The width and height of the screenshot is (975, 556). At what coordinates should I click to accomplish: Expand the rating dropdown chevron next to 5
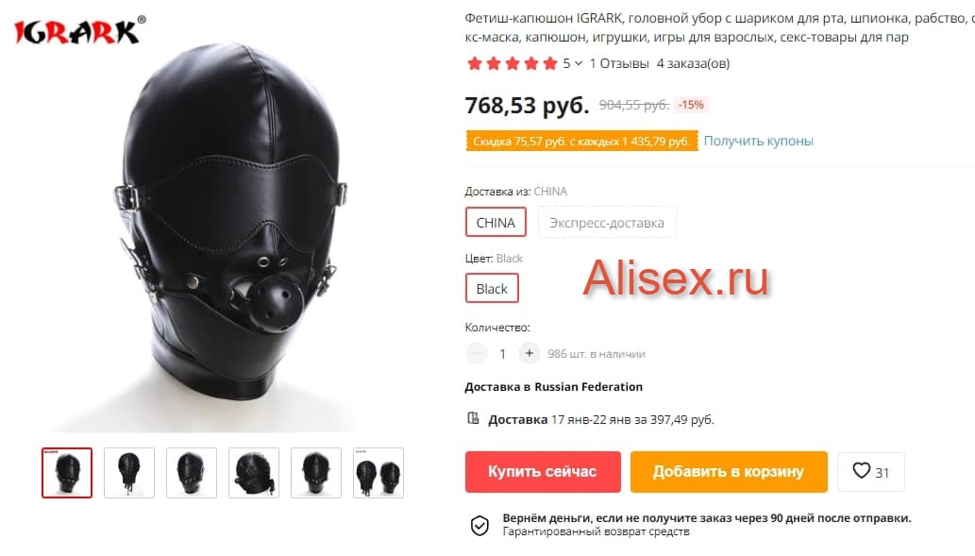click(x=579, y=63)
